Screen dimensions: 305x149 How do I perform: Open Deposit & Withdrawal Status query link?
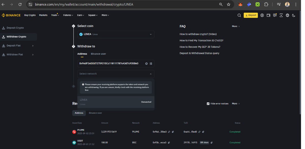click(199, 53)
